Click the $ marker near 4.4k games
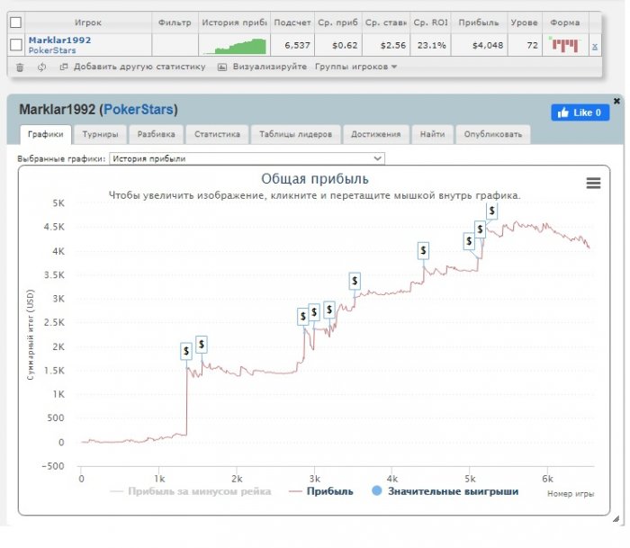This screenshot has height=548, width=630. (x=423, y=251)
